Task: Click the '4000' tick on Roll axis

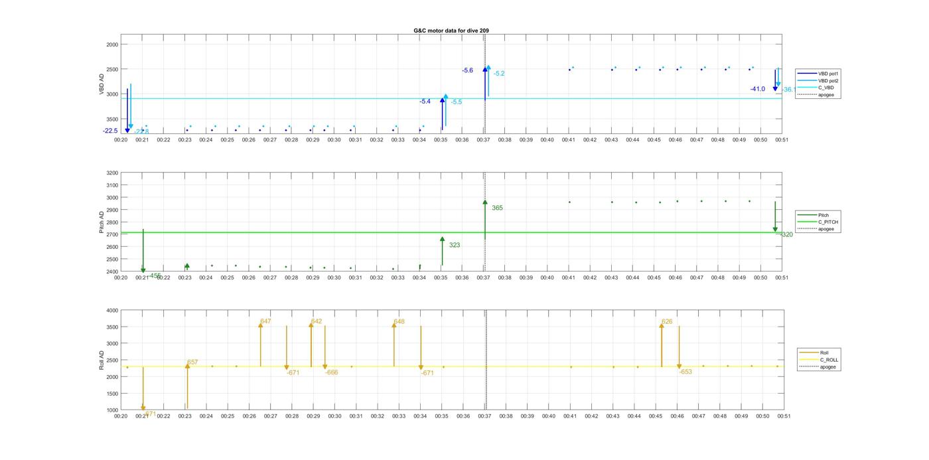Action: tap(111, 311)
